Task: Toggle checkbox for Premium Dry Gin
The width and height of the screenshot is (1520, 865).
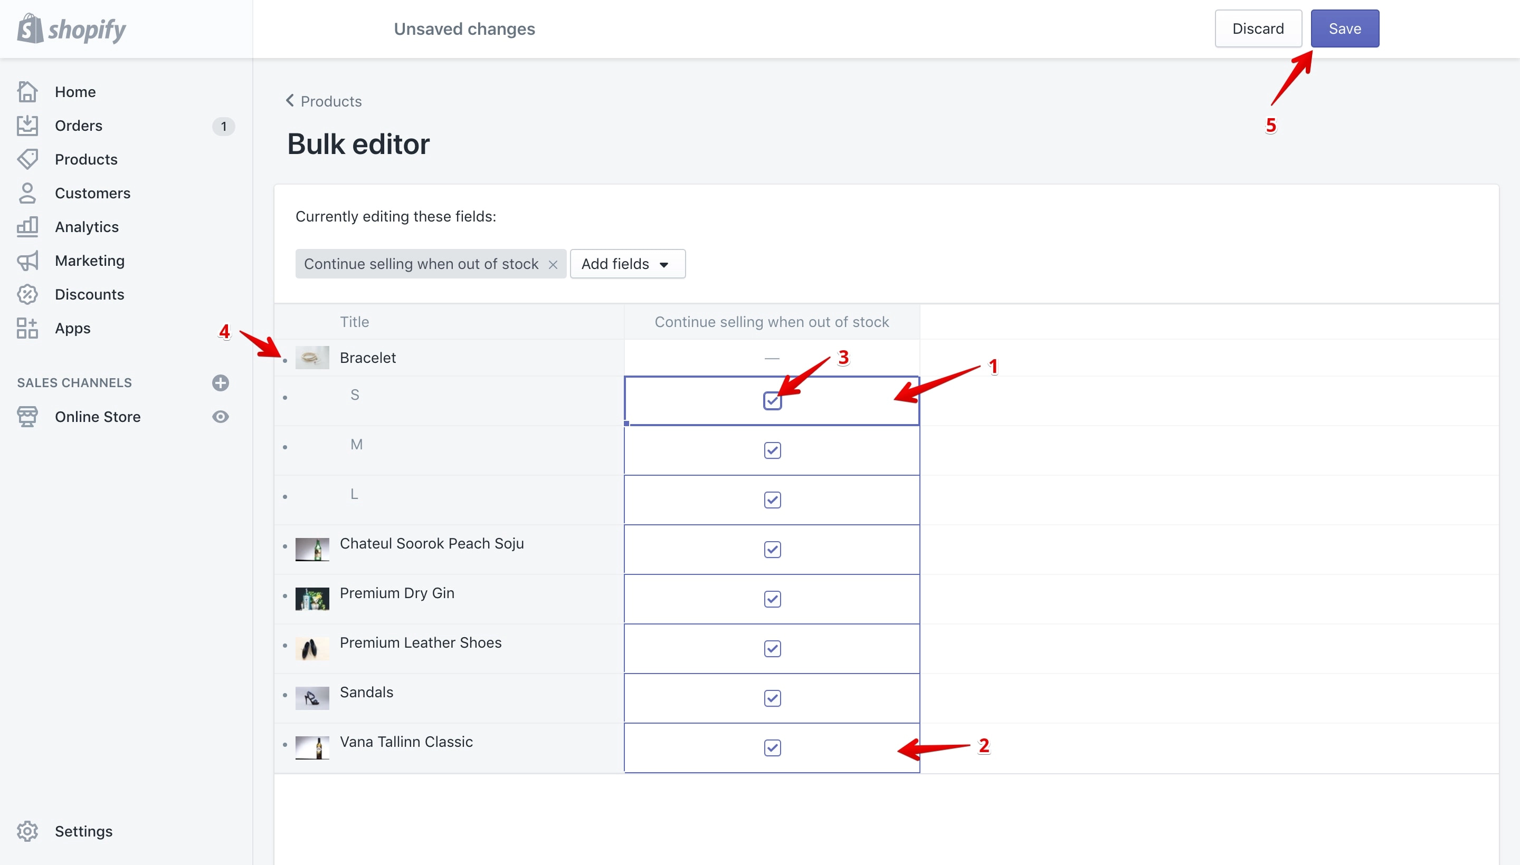Action: coord(772,599)
